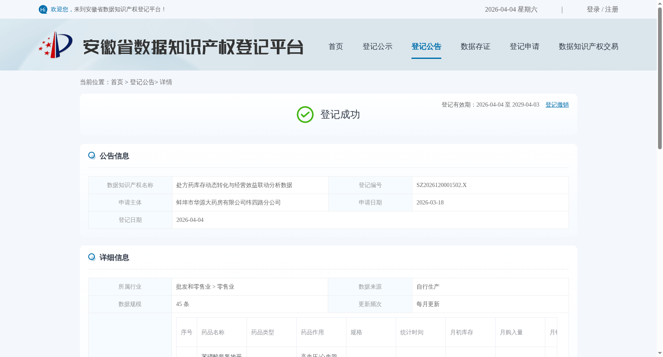
Task: Click the page vertical scrollbar thumb
Action: [x=660, y=78]
